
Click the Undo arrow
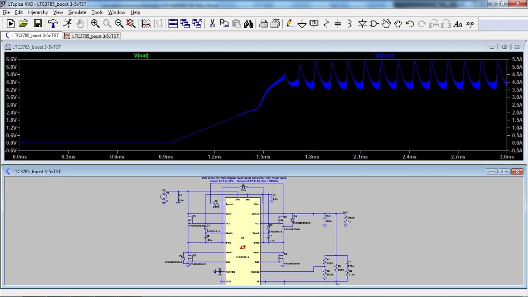point(410,24)
